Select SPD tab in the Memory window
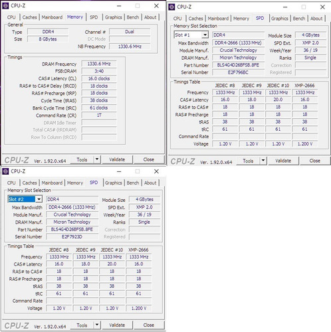Viewport: 331px width, 332px height. [94, 17]
